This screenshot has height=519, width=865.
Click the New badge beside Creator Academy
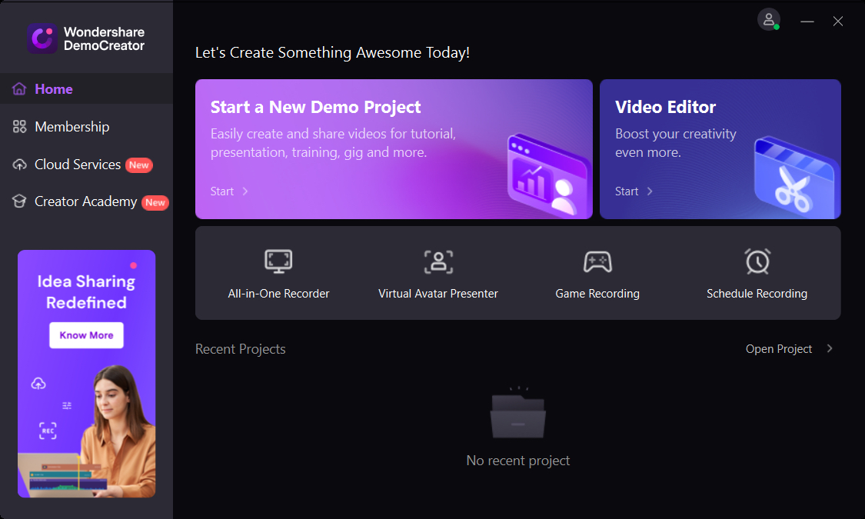click(155, 202)
